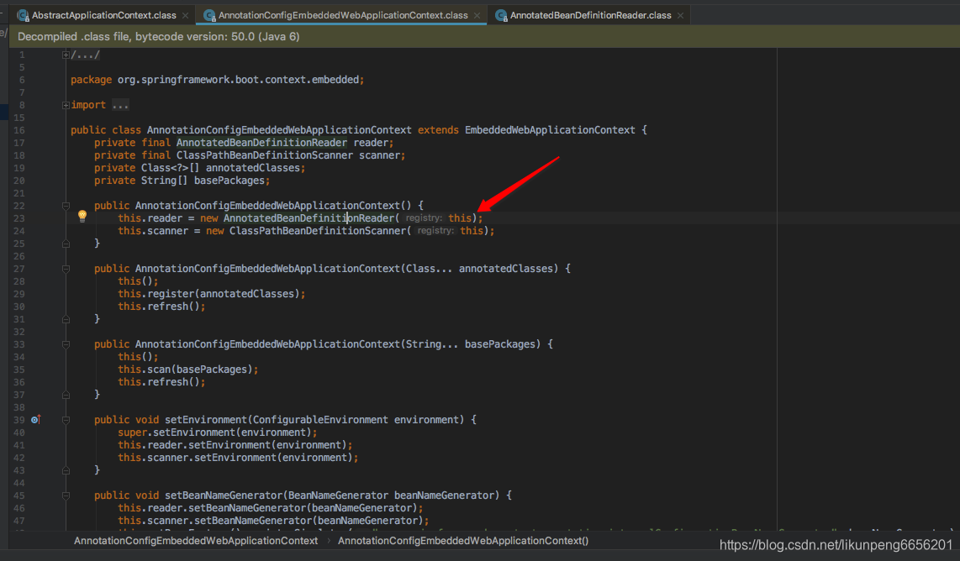Click class icon on AnnotationConfigEmbeddedWebApplicationContext tab

(210, 15)
